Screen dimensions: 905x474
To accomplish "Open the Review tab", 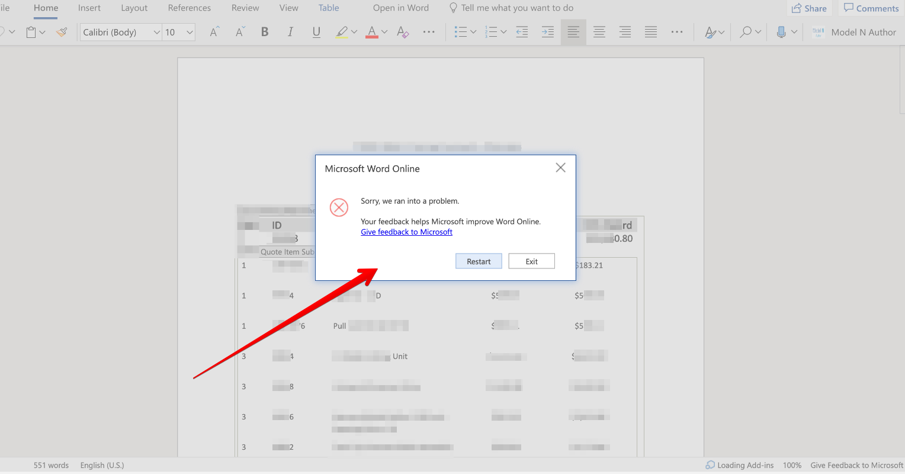I will tap(245, 8).
